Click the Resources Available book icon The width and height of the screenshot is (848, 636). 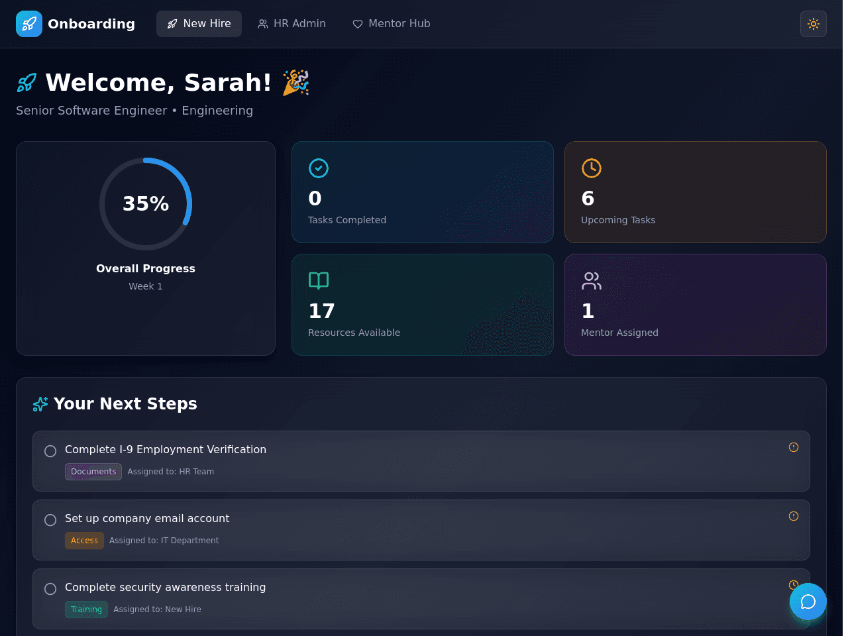tap(319, 281)
